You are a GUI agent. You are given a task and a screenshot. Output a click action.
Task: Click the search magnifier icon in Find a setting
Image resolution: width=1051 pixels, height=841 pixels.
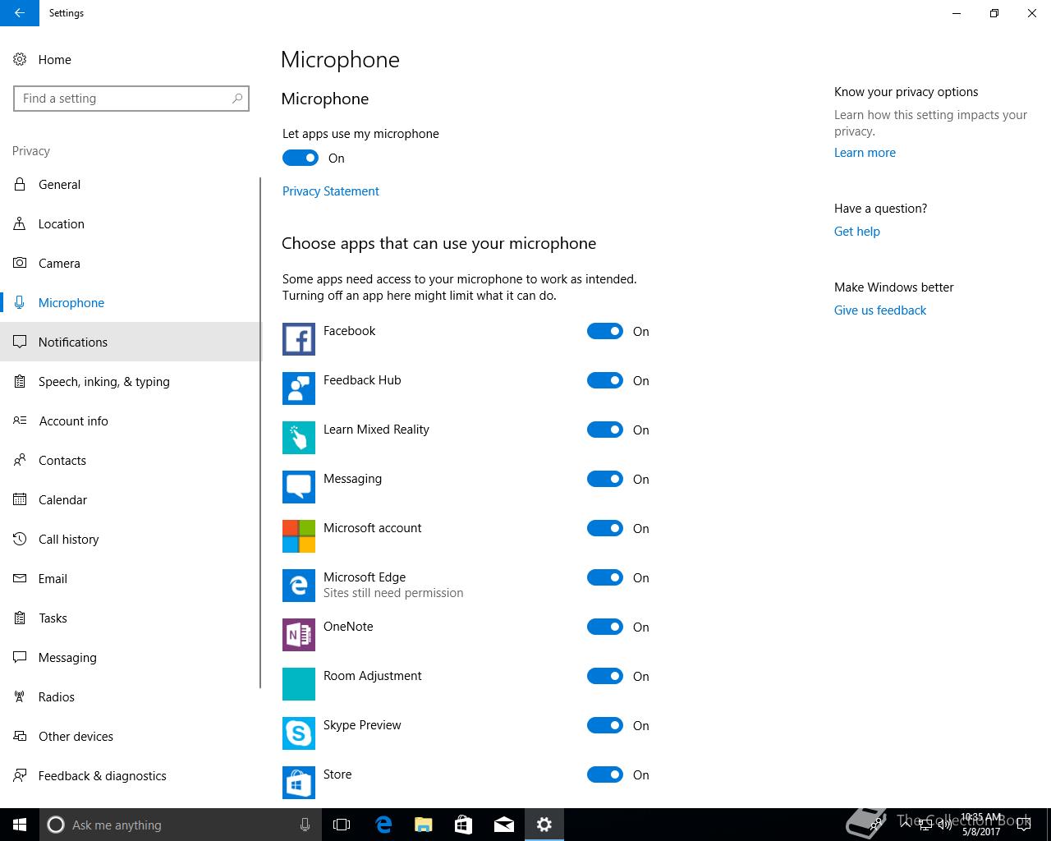237,99
